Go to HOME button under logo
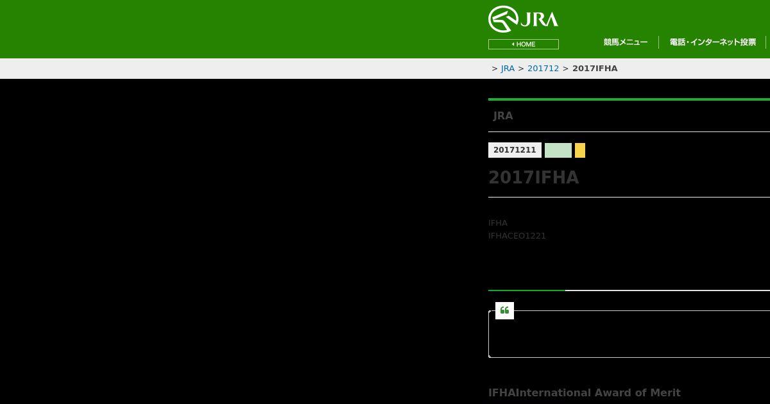770x404 pixels. tap(523, 44)
